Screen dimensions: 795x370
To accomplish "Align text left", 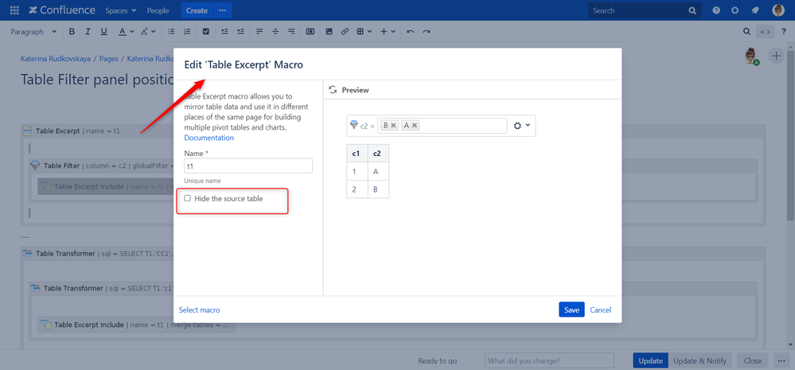I will click(259, 31).
